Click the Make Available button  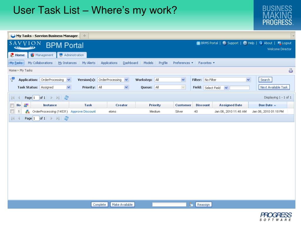[122, 205]
